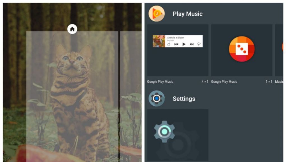Select the Settings app icon in the header

point(157,99)
